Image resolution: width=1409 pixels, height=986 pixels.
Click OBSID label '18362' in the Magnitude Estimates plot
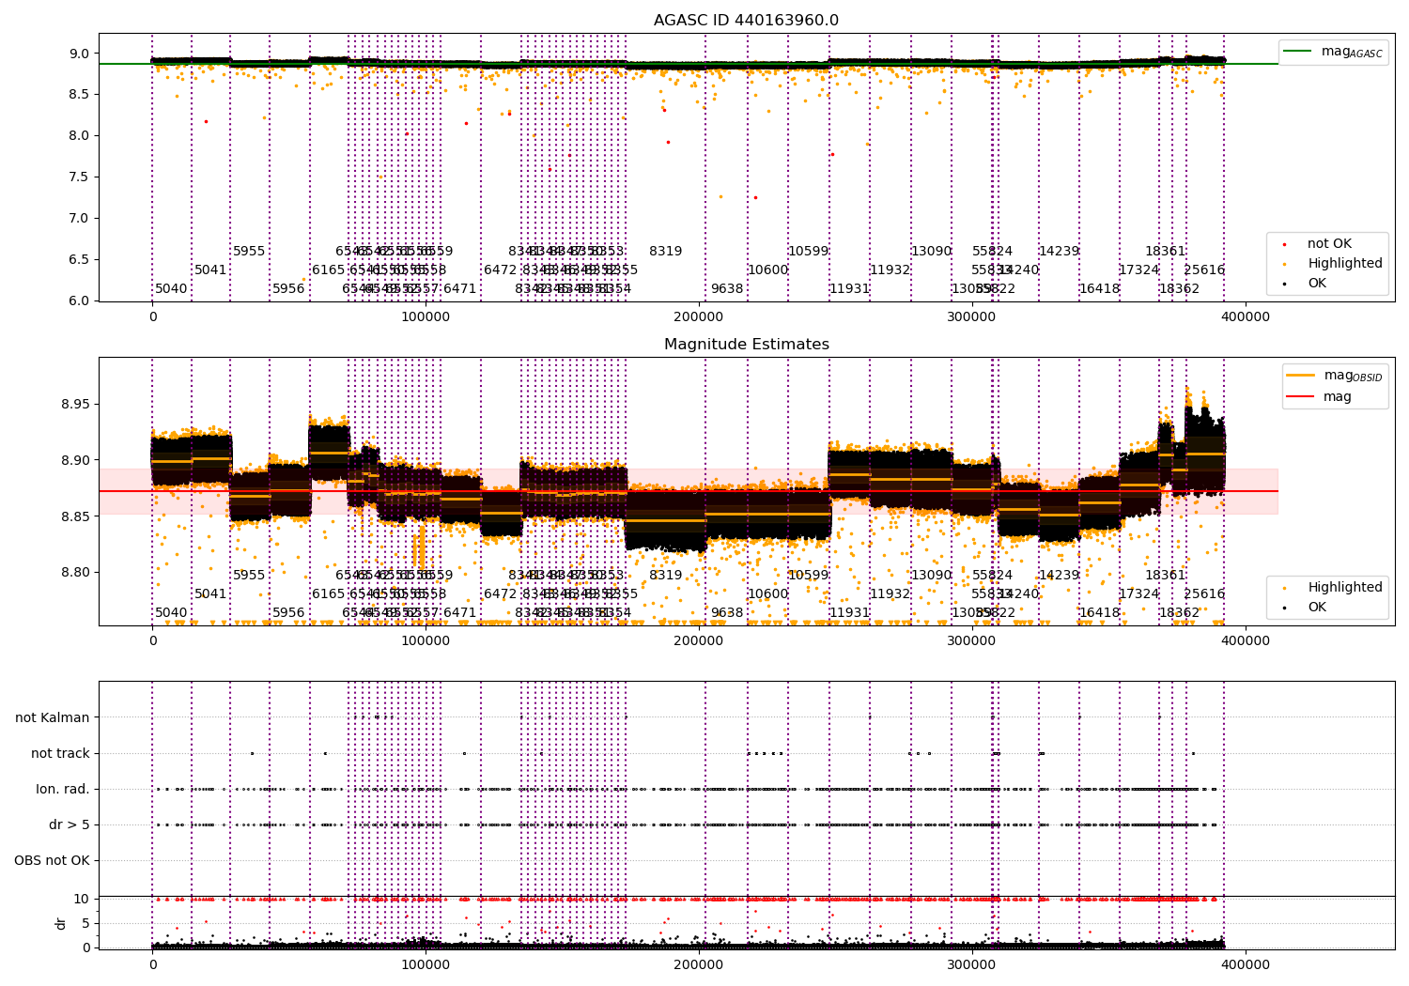coord(1179,613)
